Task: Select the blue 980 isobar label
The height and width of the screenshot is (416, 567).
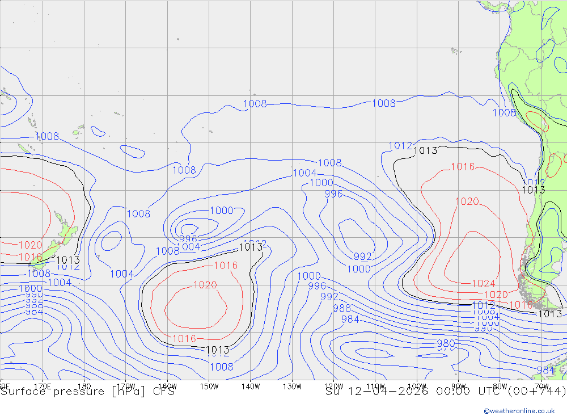Action: coord(446,343)
